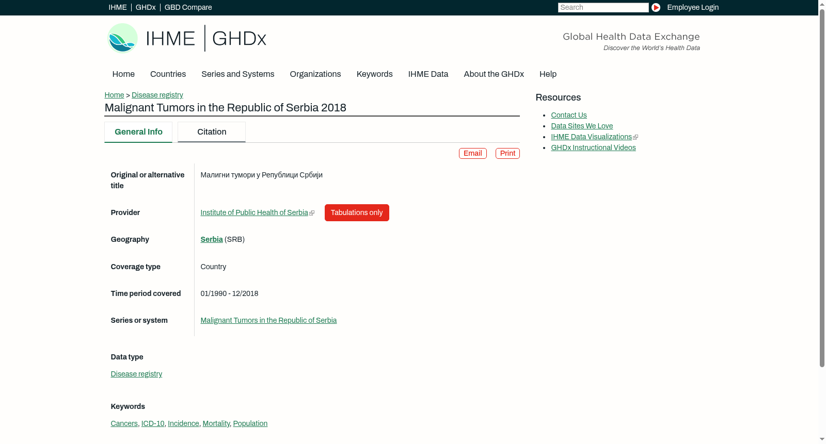
Task: Click the Coverage type value Country
Action: [x=213, y=267]
